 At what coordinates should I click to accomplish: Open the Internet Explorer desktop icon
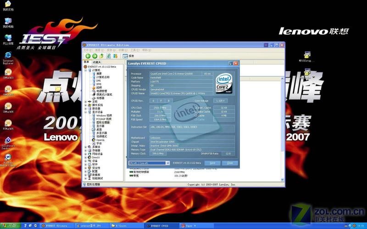point(8,58)
